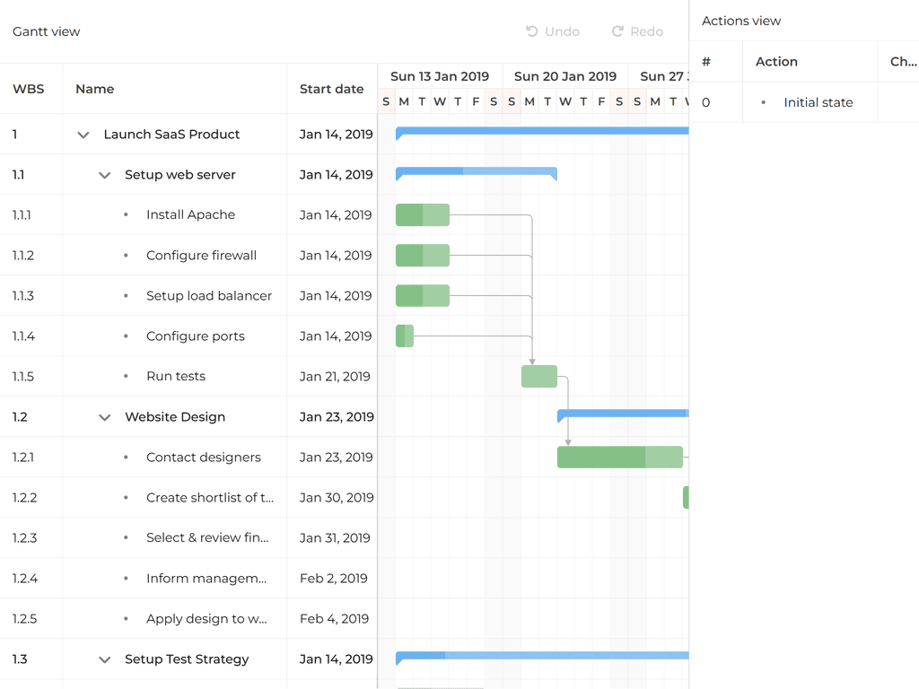
Task: Select the Configure firewall task bar
Action: coord(423,256)
